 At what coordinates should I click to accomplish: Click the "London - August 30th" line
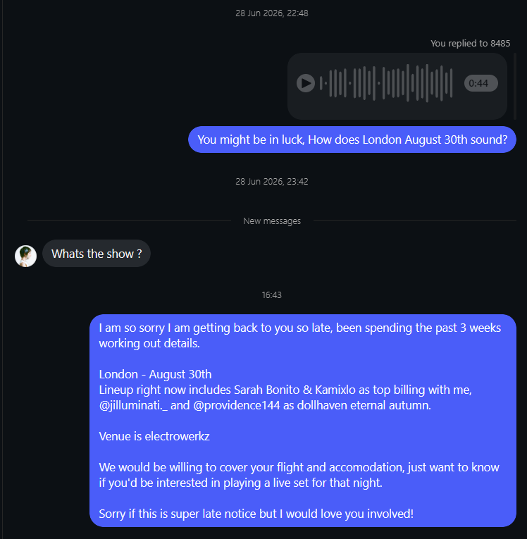tap(156, 374)
